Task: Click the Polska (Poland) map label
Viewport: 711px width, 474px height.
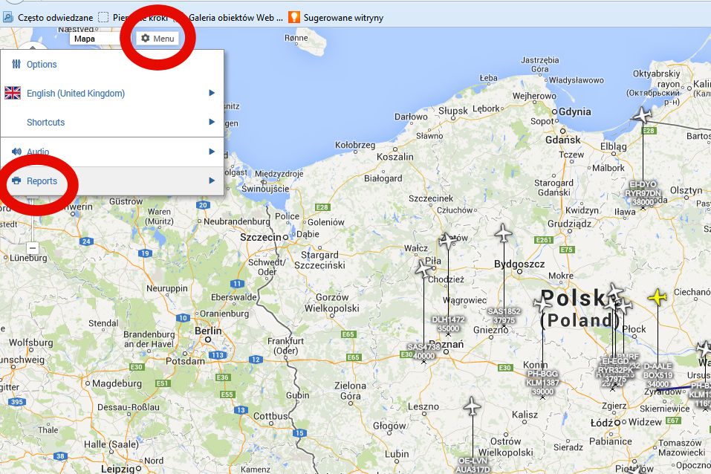Action: pyautogui.click(x=579, y=308)
